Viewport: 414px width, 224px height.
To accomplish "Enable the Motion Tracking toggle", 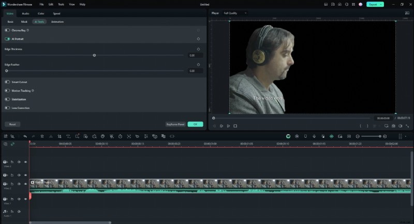I will pyautogui.click(x=7, y=90).
